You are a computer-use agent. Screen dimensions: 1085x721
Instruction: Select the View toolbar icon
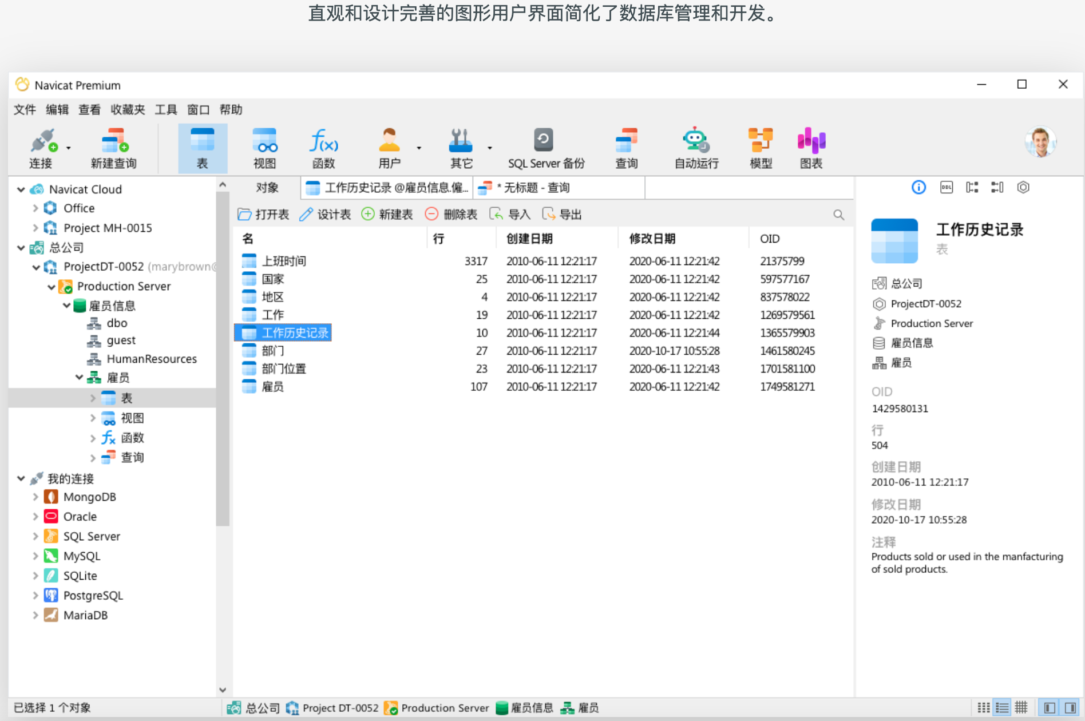tap(264, 148)
